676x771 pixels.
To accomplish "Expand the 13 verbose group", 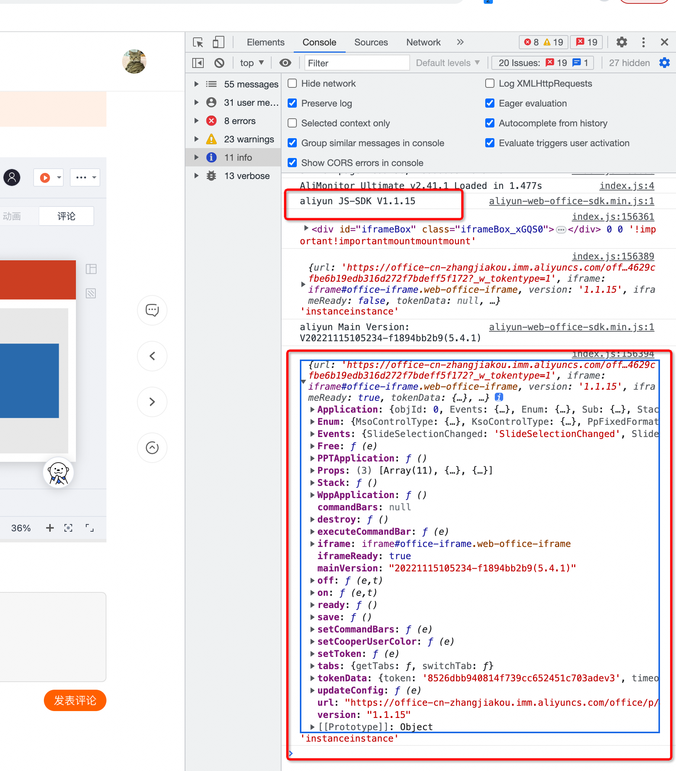I will pos(196,176).
